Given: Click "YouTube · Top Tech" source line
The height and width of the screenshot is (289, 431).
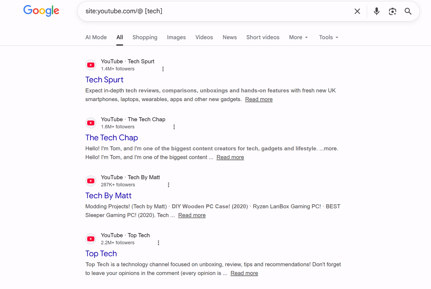Looking at the screenshot, I should pyautogui.click(x=125, y=235).
